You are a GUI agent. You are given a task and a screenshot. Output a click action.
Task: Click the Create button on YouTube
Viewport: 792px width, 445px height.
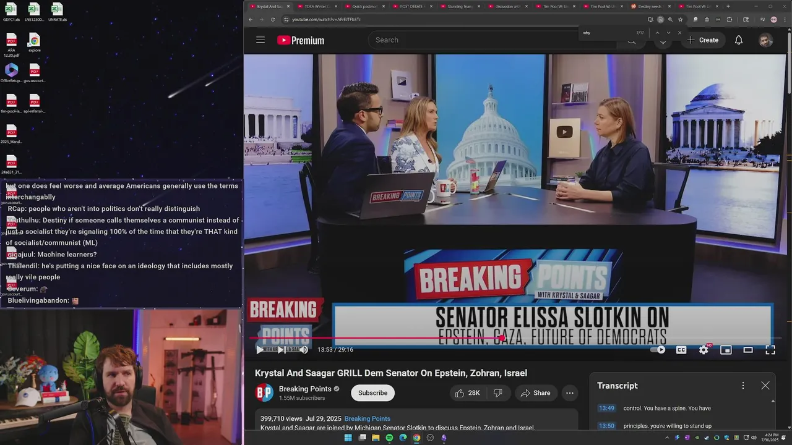pos(702,40)
